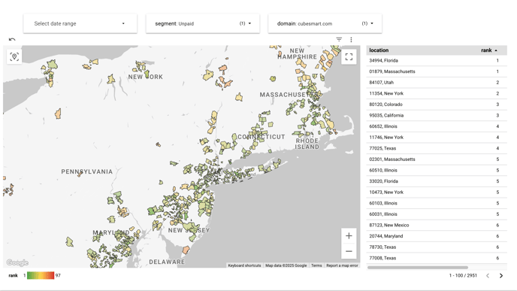Open the Select date range dropdown
517x291 pixels.
coord(80,23)
